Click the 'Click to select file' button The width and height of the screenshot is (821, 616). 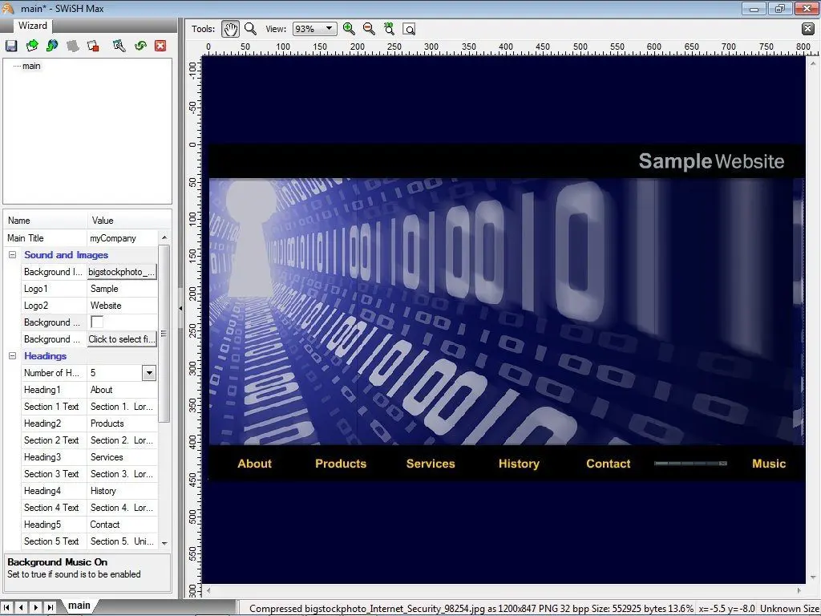pyautogui.click(x=121, y=339)
